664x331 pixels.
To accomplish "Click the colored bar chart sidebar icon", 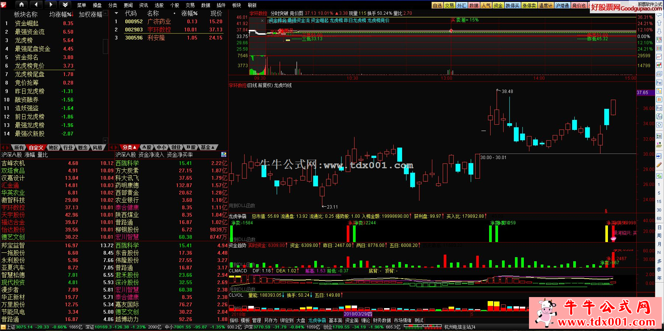I will [x=659, y=66].
